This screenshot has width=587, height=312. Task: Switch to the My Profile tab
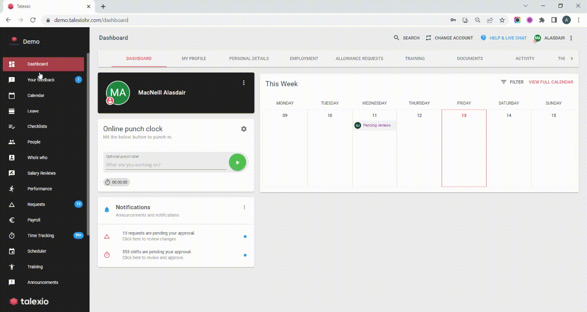[x=194, y=59]
